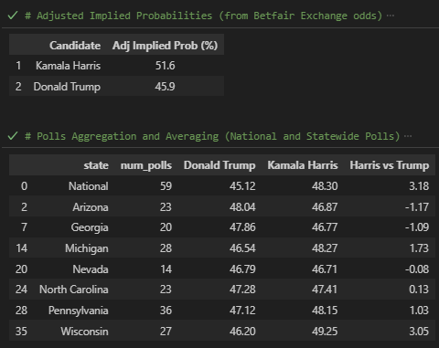The width and height of the screenshot is (439, 348).
Task: Select the 47.12 Trump value for Pennsylvania
Action: (x=242, y=311)
